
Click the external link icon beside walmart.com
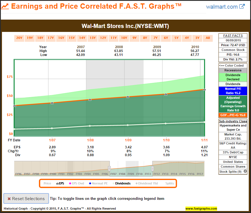[242, 6]
